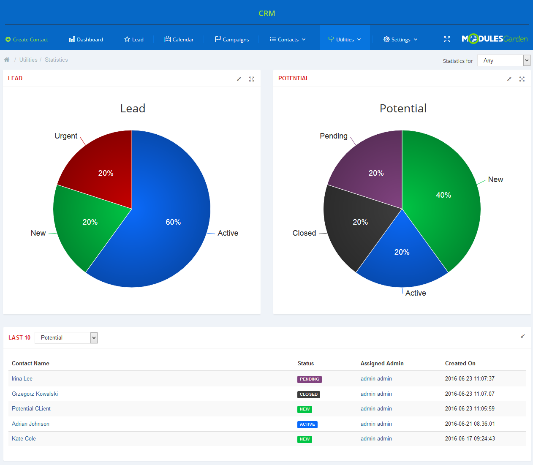Image resolution: width=533 pixels, height=465 pixels.
Task: Click the Contact Name column header
Action: click(30, 363)
